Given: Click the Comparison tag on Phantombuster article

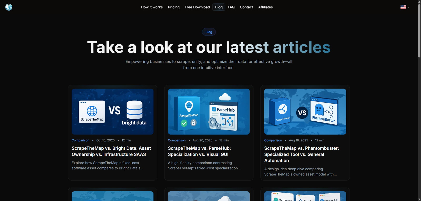Looking at the screenshot, I should (273, 140).
